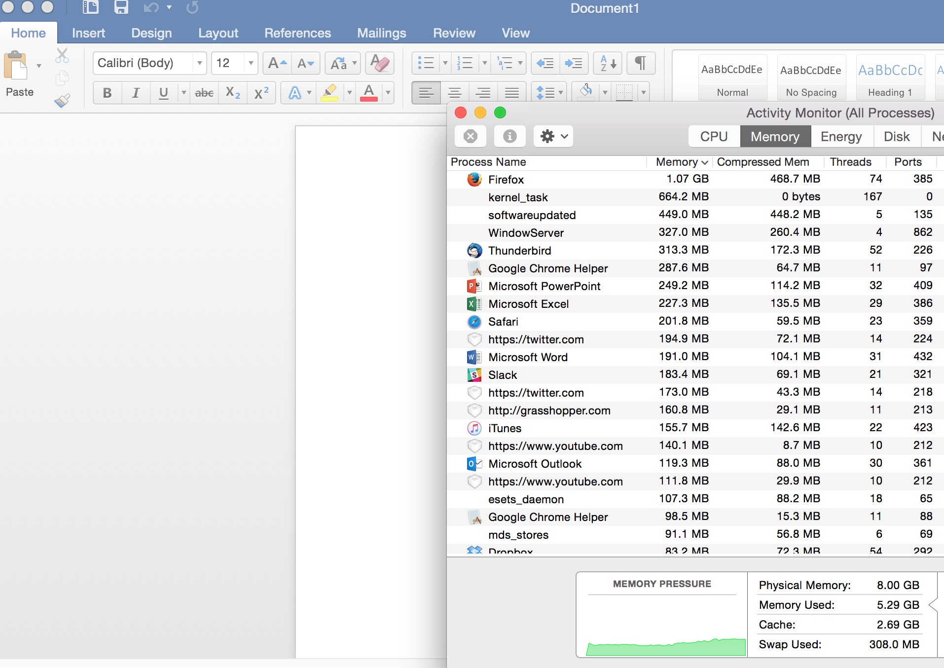This screenshot has width=944, height=668.
Task: Select Align Right paragraph alignment
Action: pos(483,92)
